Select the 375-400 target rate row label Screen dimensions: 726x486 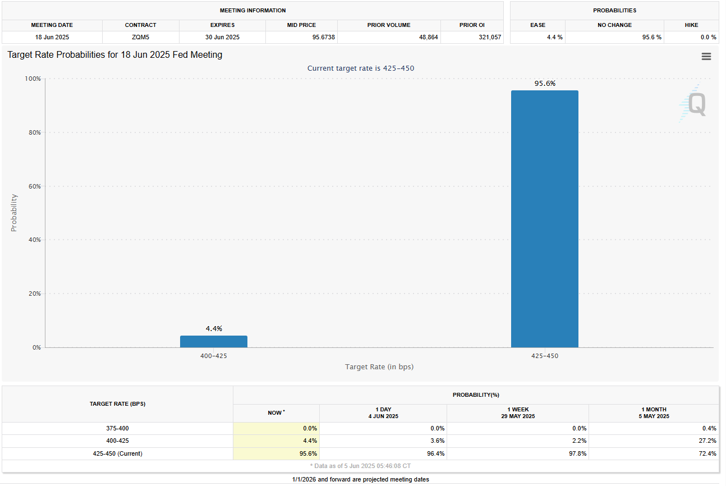click(117, 429)
